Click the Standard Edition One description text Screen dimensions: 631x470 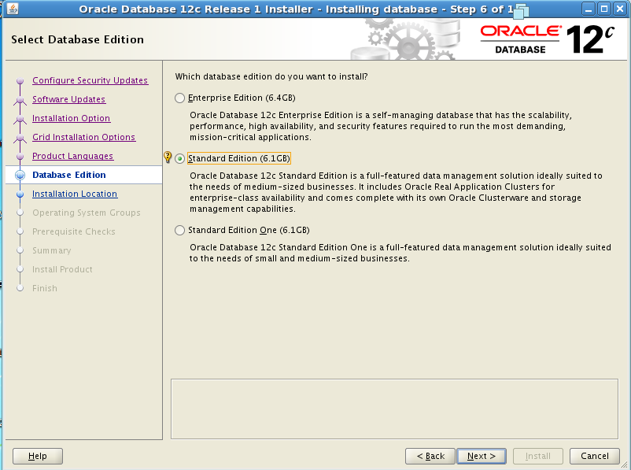400,253
